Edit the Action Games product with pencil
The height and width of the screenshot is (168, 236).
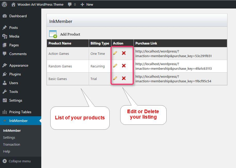[115, 53]
